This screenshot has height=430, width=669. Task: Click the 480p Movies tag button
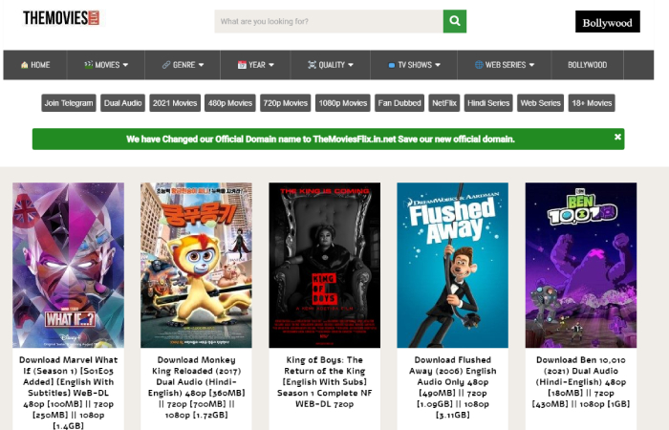point(230,103)
